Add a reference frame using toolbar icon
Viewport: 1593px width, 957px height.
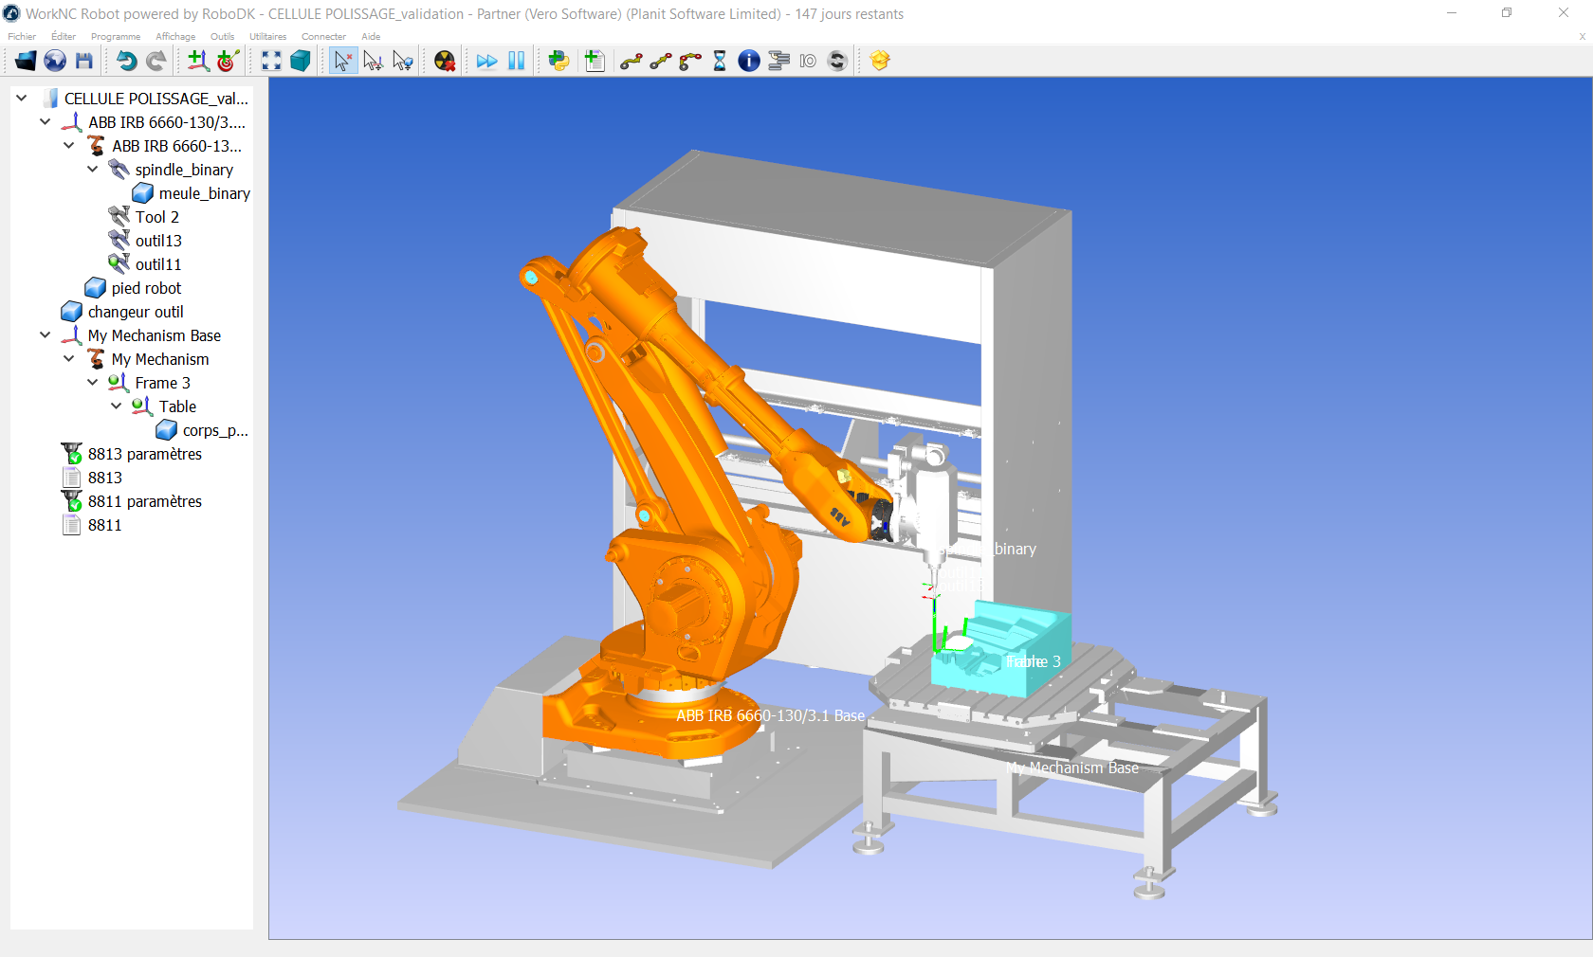(x=197, y=61)
